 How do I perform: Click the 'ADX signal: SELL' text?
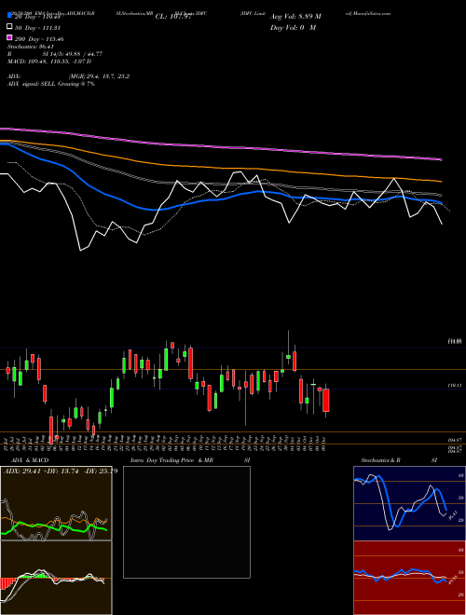pyautogui.click(x=51, y=84)
